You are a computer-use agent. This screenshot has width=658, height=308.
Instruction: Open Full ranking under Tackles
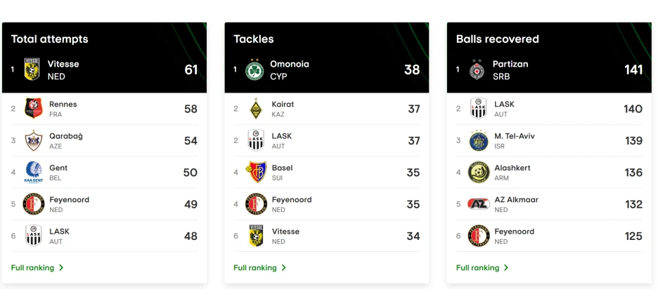pyautogui.click(x=255, y=267)
